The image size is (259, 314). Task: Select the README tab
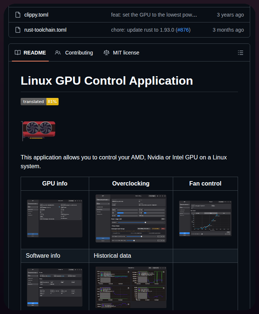click(30, 53)
